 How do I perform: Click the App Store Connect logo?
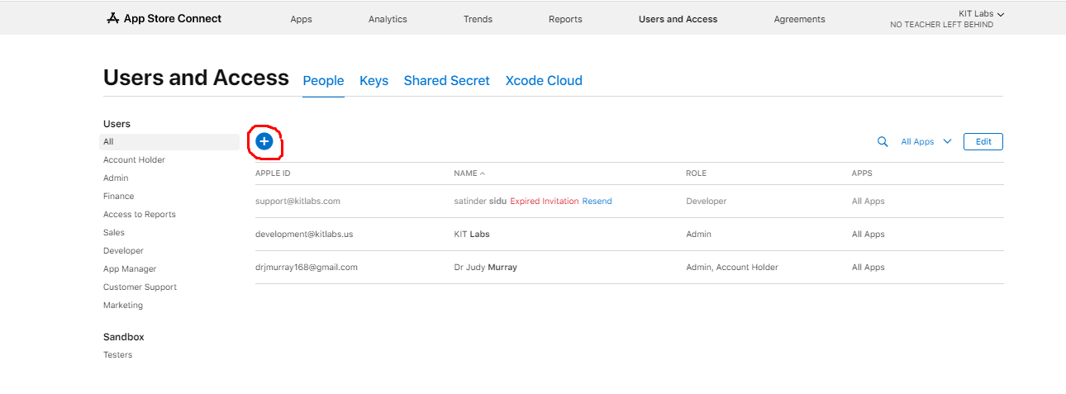click(x=164, y=18)
